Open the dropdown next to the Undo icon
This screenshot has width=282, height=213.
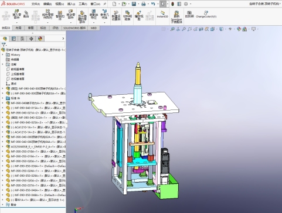click(158, 4)
